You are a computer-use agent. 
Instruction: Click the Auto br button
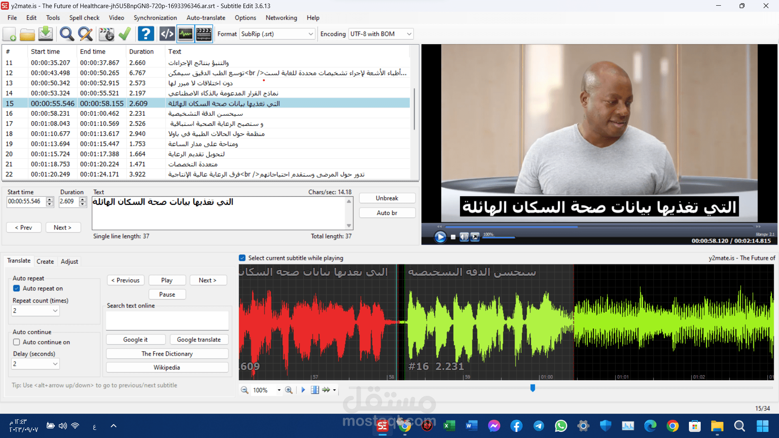[387, 213]
